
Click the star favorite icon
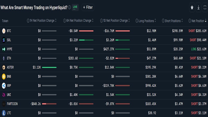[192, 8]
